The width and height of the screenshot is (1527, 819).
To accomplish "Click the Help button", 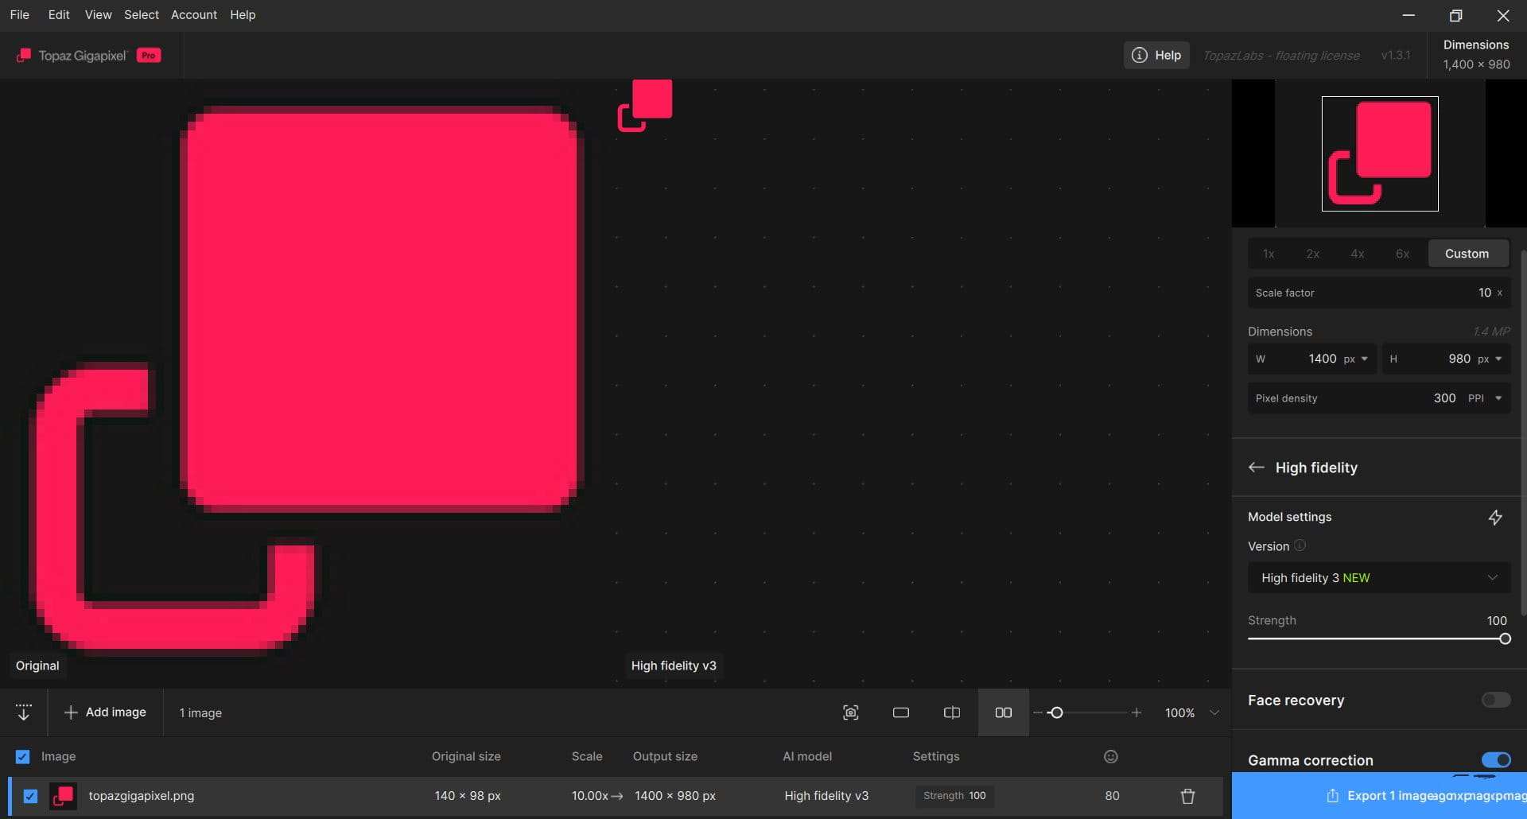I will [1156, 55].
